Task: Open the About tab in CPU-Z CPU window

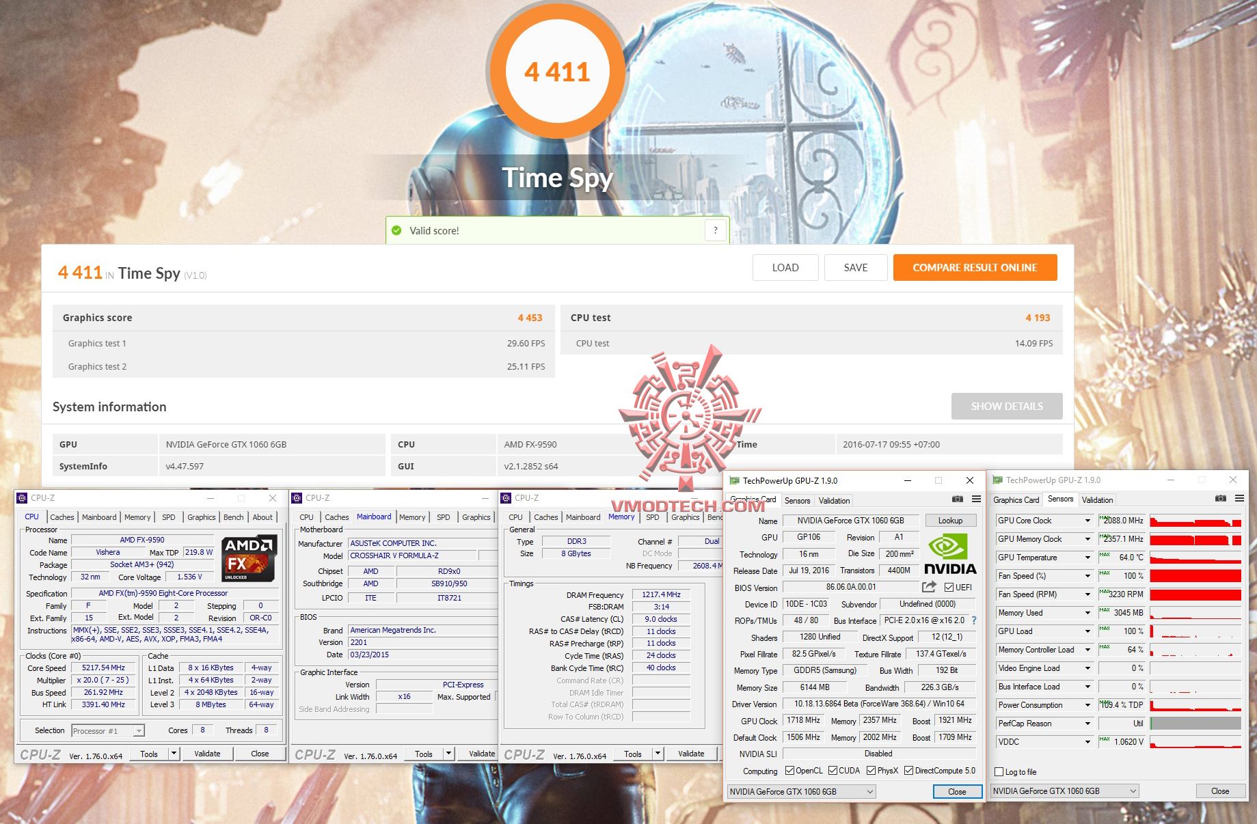Action: 262,517
